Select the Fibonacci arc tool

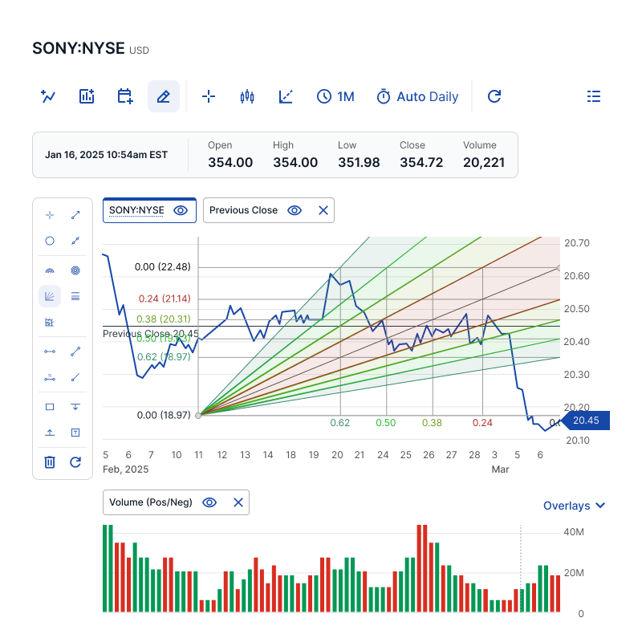pos(50,271)
